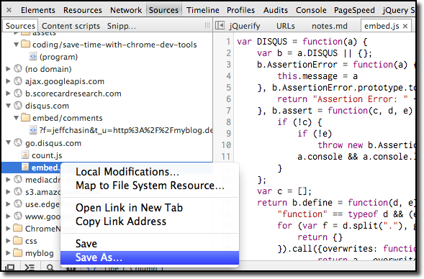Choose Local Modifications… from context menu
The image size is (424, 279).
pos(150,172)
